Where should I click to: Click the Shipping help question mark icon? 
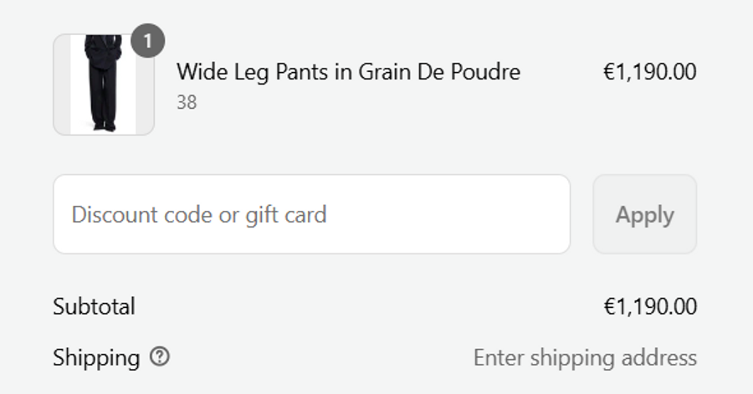coord(159,357)
